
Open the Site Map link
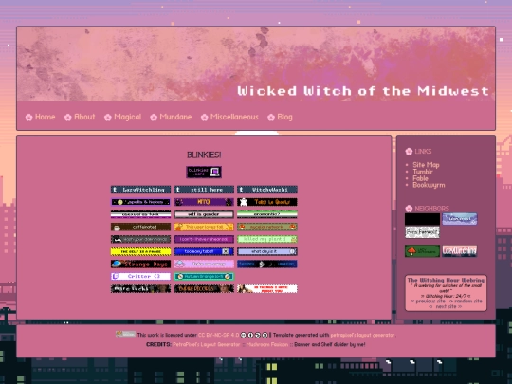pos(426,165)
